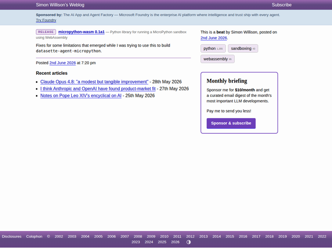Toggle the dark mode half-circle icon

point(189,242)
